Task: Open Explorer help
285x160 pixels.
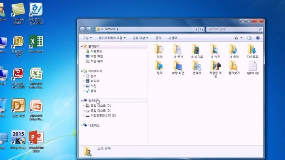Action: pyautogui.click(x=258, y=38)
